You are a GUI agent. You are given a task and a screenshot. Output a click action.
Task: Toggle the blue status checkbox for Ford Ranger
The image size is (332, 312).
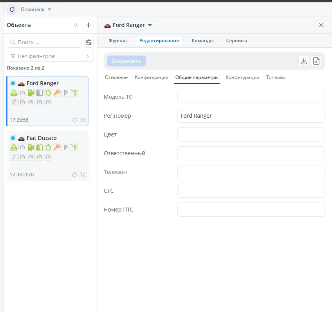pos(13,83)
